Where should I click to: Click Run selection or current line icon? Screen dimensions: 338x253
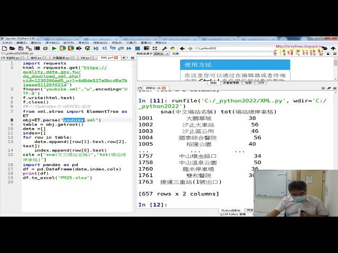click(x=79, y=48)
